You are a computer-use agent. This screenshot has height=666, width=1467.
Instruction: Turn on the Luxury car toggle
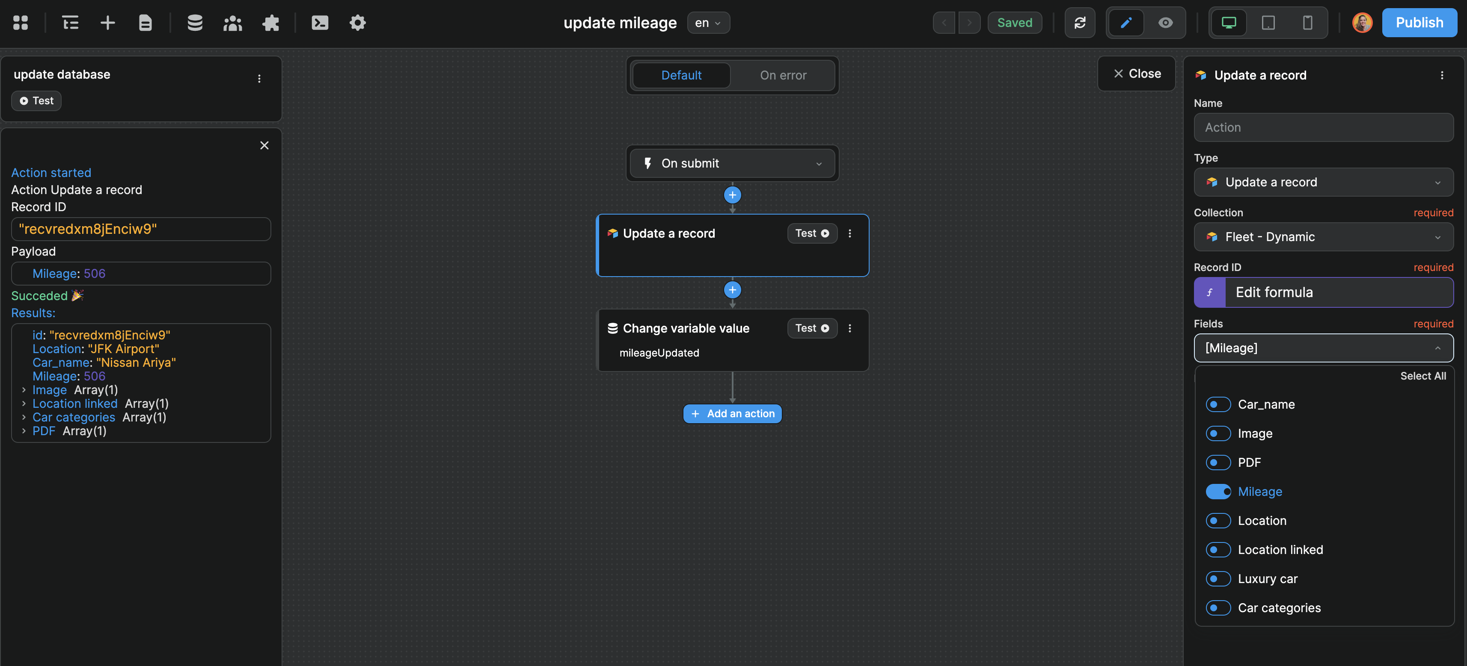pos(1219,578)
